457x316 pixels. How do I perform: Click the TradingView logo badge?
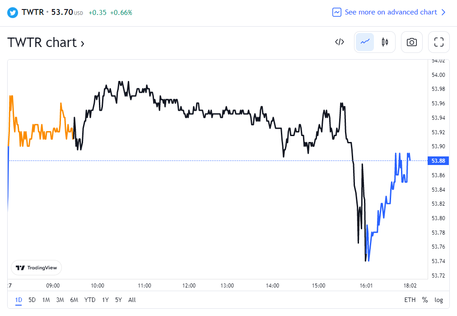click(x=37, y=268)
